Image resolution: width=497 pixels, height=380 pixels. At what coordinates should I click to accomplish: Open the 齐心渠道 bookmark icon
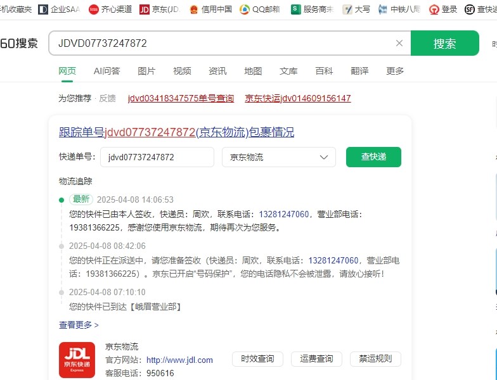click(94, 9)
